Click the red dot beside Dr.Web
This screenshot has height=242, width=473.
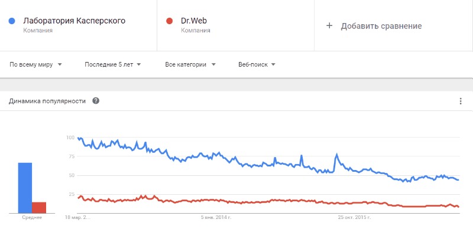pyautogui.click(x=169, y=21)
